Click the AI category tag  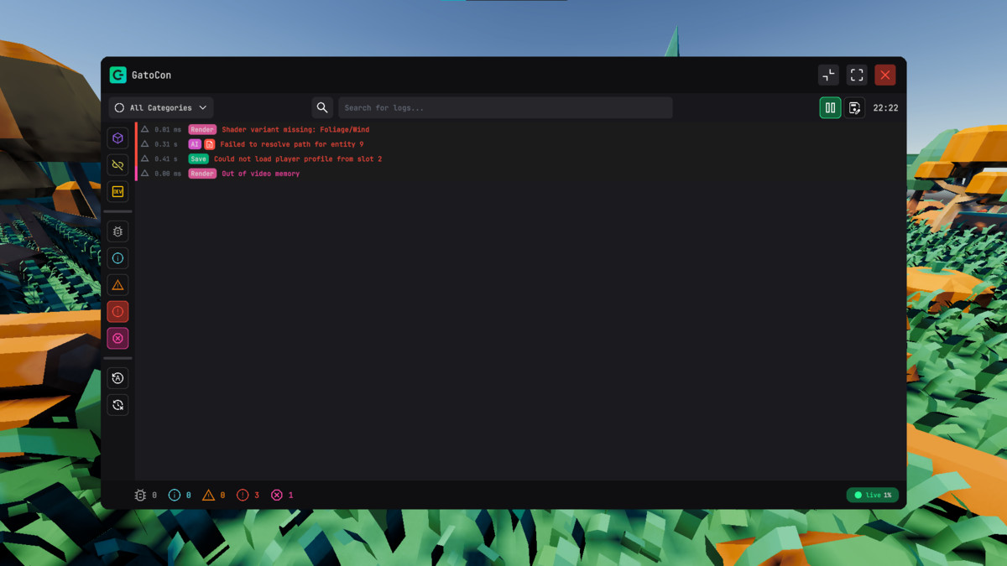(x=195, y=144)
